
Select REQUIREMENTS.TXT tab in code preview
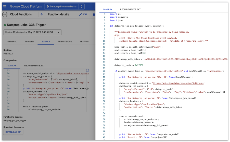coord(34,66)
